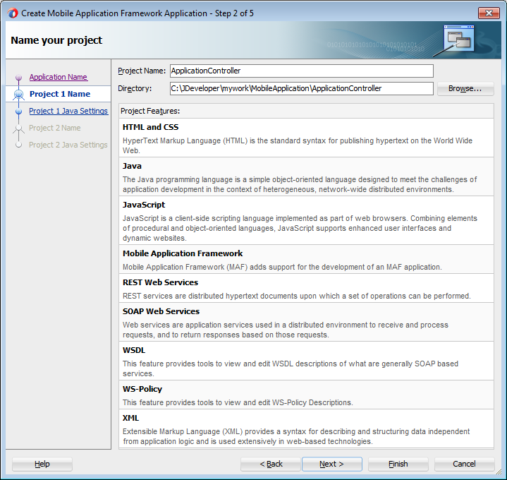Select the REST Web Services feature

(x=306, y=288)
